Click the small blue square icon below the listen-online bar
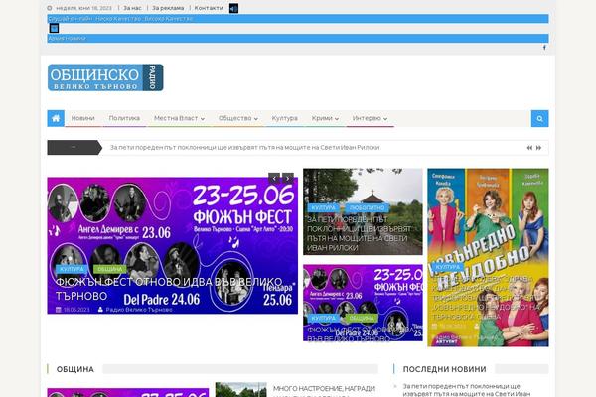The width and height of the screenshot is (596, 397). 54,28
